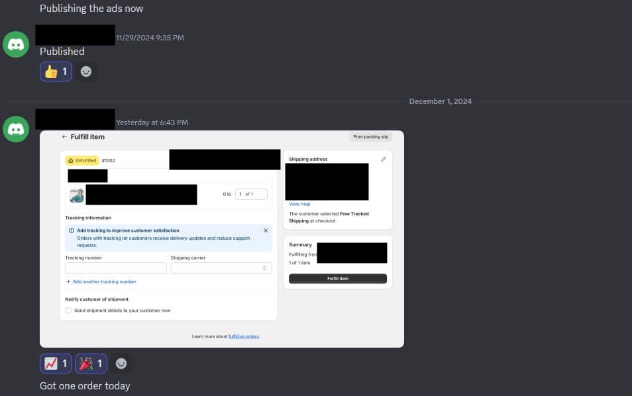Click the thumbs up reaction on Published message
This screenshot has width=632, height=396.
pos(56,72)
